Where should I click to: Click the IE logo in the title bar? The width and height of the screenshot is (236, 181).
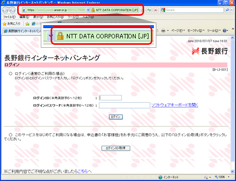point(3,2)
